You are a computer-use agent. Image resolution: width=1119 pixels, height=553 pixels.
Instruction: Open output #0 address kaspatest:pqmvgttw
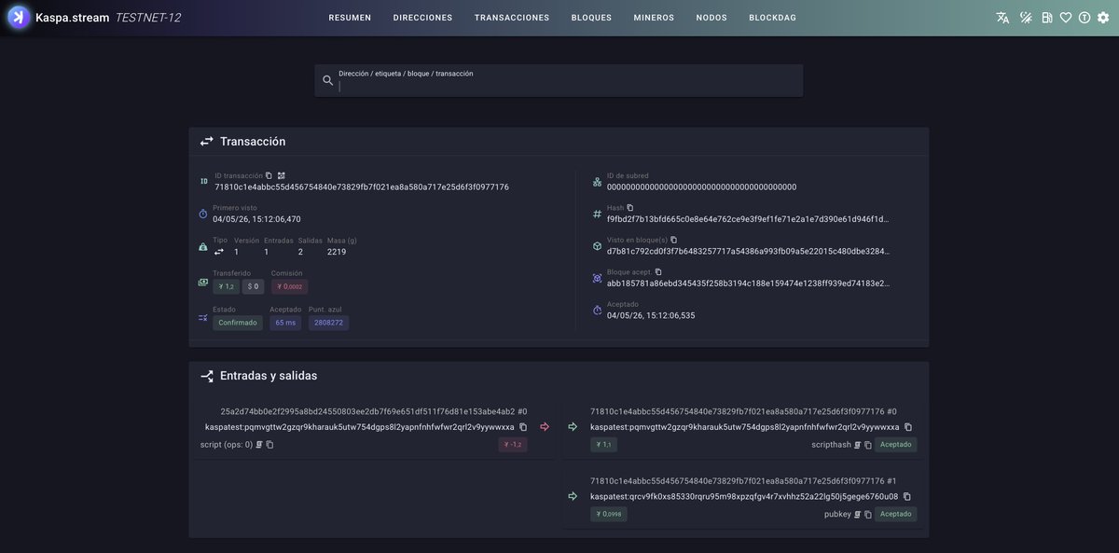(x=745, y=427)
